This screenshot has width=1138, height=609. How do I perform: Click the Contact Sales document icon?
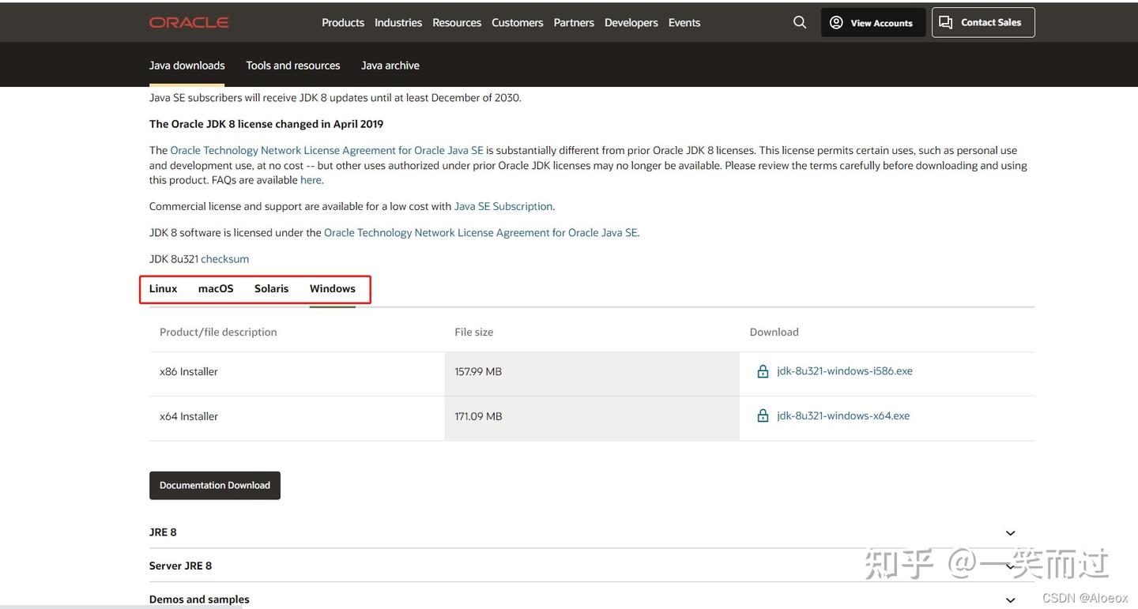tap(947, 21)
